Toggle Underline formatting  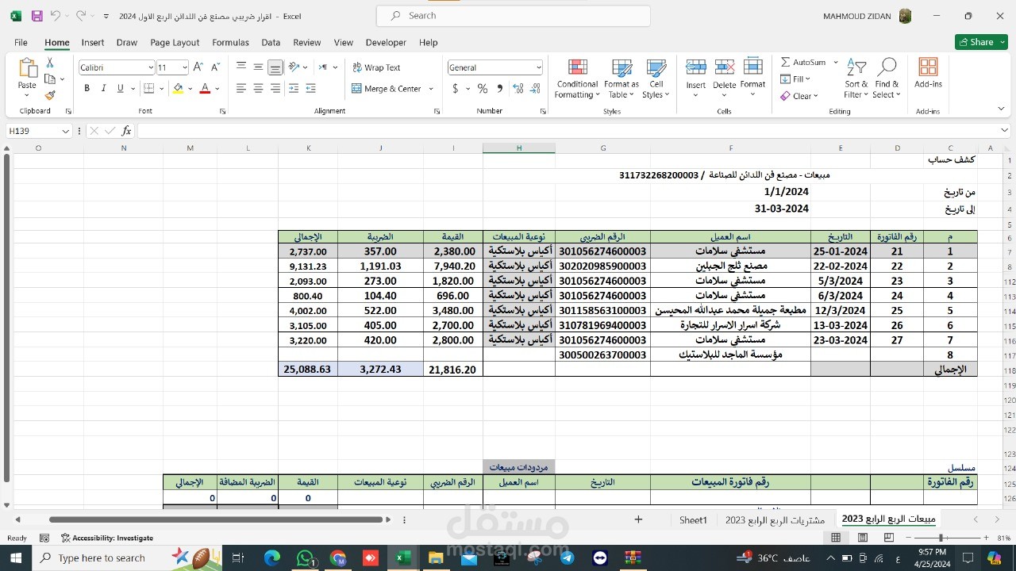tap(121, 89)
